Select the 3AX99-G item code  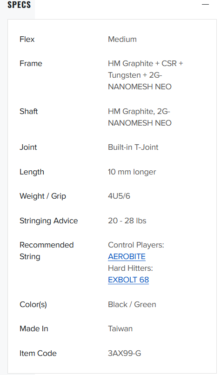(x=124, y=353)
